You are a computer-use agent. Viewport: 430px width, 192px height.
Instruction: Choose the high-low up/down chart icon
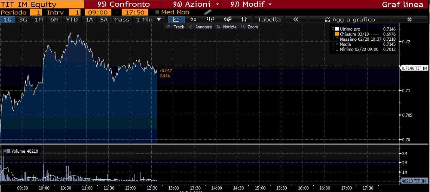tap(245, 20)
